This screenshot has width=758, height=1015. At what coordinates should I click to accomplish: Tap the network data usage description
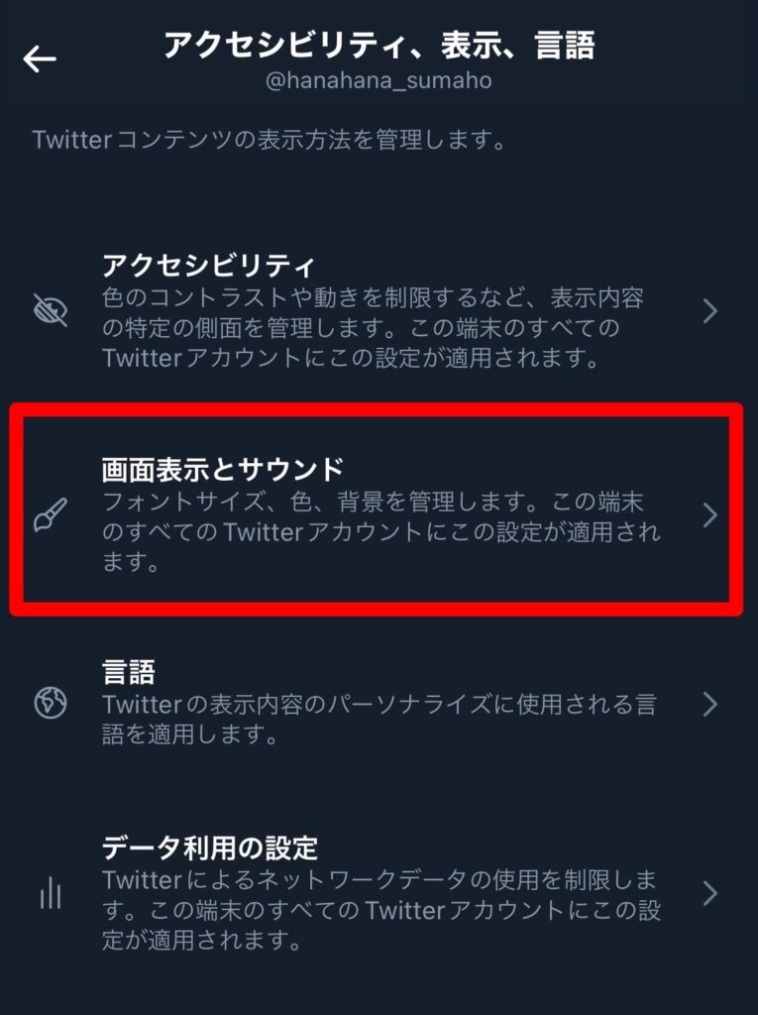(x=381, y=910)
